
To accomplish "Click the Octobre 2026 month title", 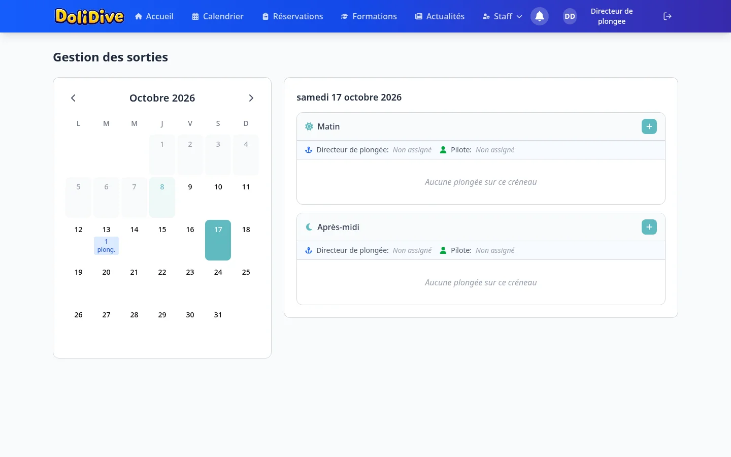I will tap(162, 98).
